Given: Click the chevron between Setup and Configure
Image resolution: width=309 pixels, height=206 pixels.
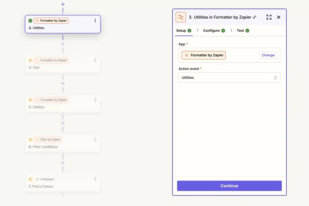Looking at the screenshot, I should (x=197, y=30).
